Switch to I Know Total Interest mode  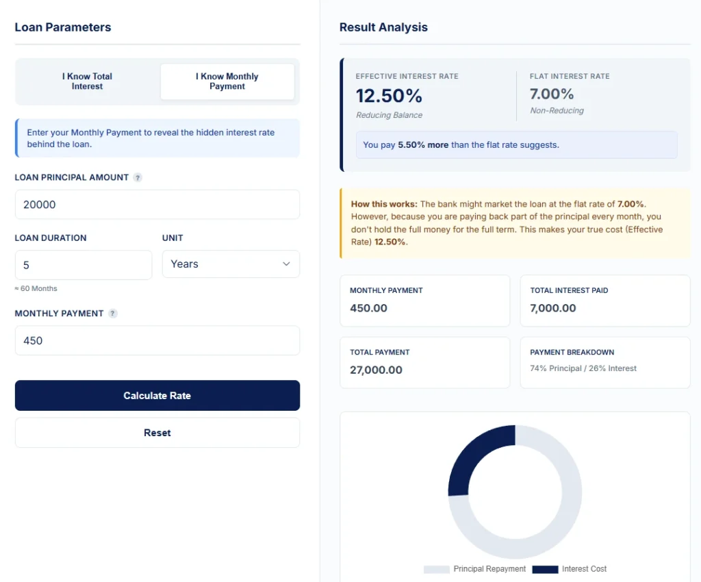pyautogui.click(x=87, y=81)
